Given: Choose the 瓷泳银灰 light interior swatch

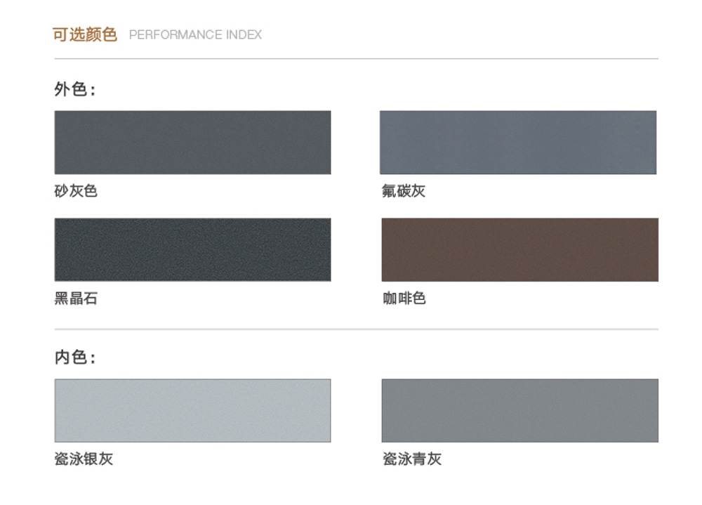Looking at the screenshot, I should [192, 410].
